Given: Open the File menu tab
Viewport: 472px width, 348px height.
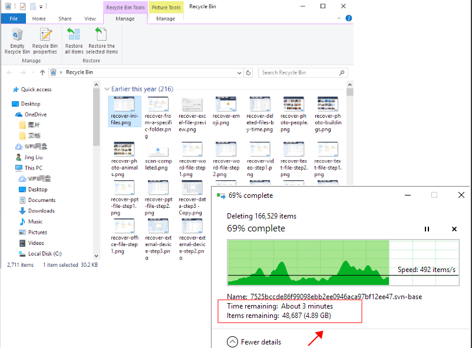Looking at the screenshot, I should coord(13,19).
